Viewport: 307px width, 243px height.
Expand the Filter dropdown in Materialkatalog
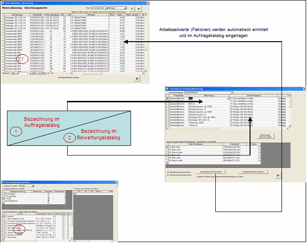[x=106, y=8]
